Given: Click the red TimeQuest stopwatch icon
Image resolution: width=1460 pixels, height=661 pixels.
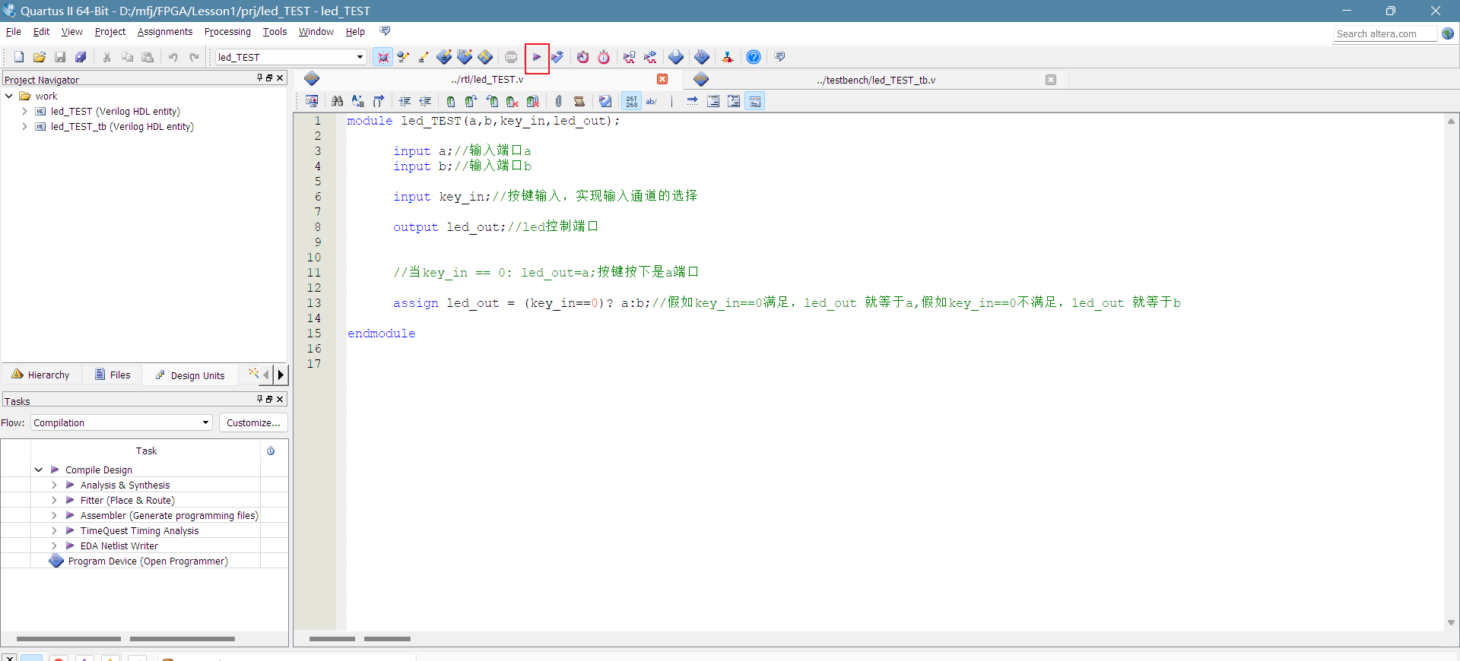Looking at the screenshot, I should coord(604,57).
